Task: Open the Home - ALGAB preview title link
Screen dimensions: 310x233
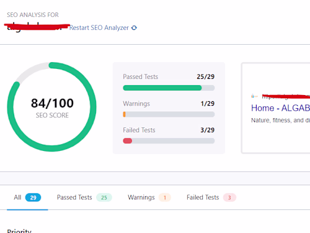Action: (280, 108)
